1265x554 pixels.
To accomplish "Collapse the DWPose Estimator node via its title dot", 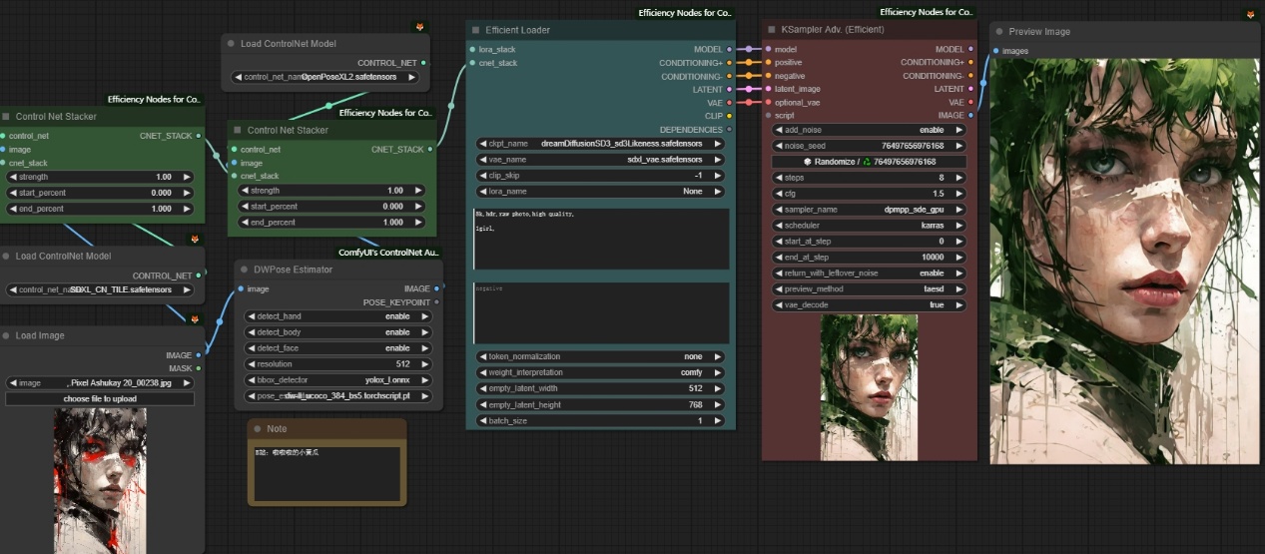I will tap(243, 270).
